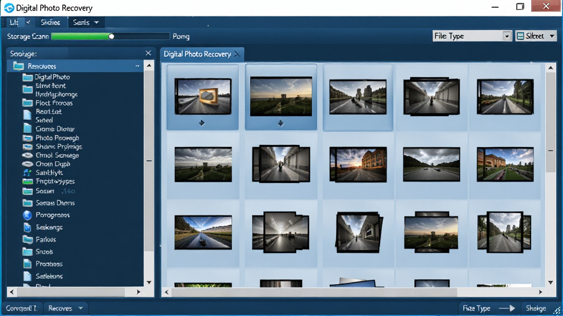Open the Siches menu
This screenshot has height=316, width=563.
(x=50, y=22)
